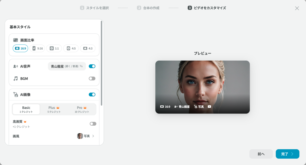The width and height of the screenshot is (306, 165).
Task: Click the AI音声 voice icon
Action: pos(16,66)
